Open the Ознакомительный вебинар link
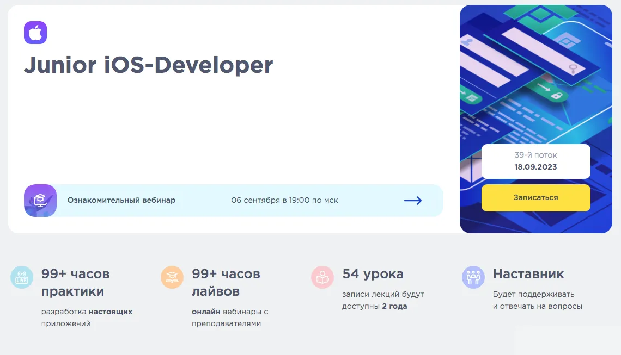 pyautogui.click(x=121, y=200)
